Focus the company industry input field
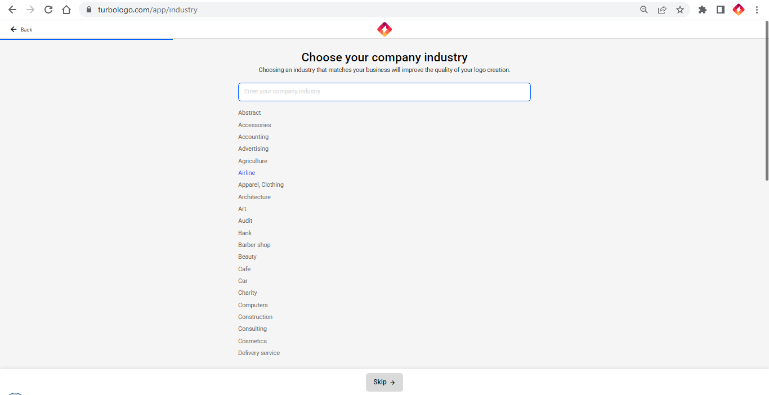This screenshot has width=769, height=395. pyautogui.click(x=384, y=92)
